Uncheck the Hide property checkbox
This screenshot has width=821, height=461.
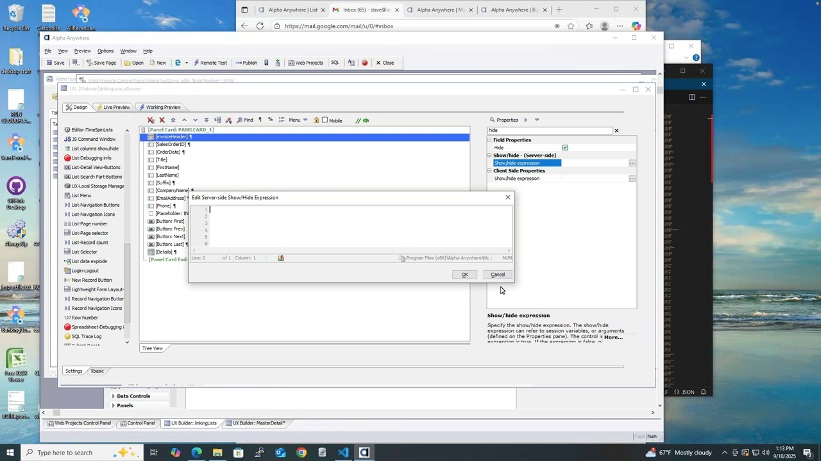(565, 148)
